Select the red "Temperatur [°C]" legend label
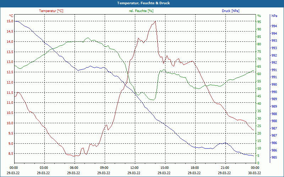 (51, 11)
